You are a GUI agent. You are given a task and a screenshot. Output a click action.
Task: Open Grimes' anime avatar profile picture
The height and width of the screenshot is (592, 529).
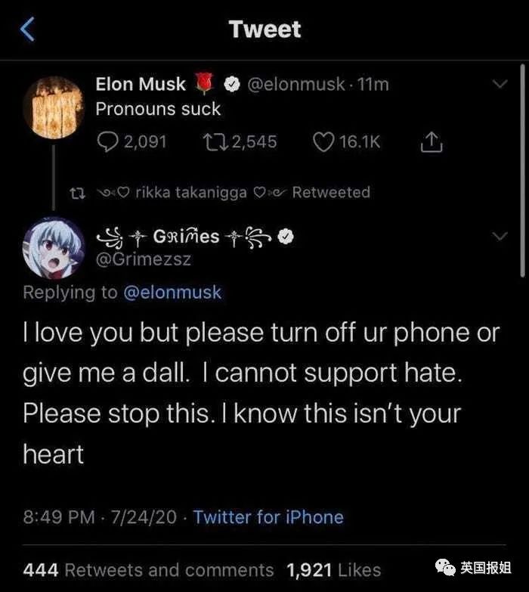(54, 247)
